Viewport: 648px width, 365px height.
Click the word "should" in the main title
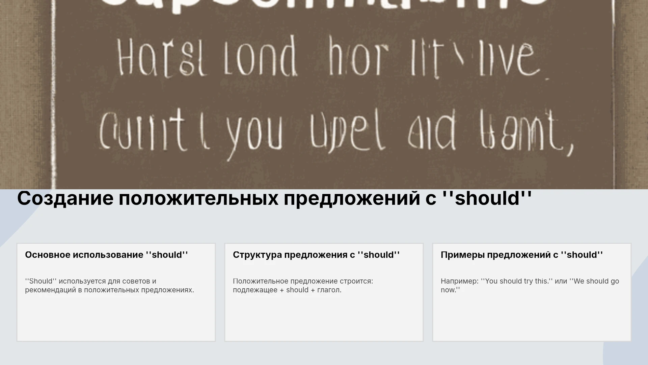click(487, 198)
